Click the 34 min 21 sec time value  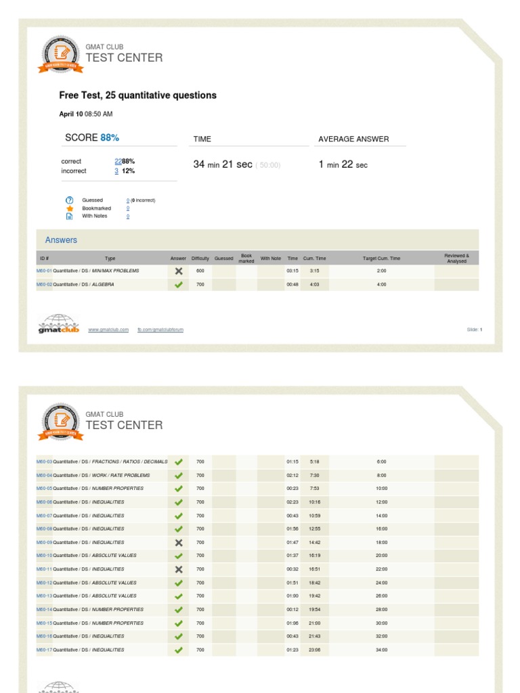(223, 164)
